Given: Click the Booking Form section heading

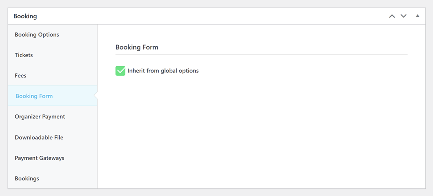Looking at the screenshot, I should point(136,47).
